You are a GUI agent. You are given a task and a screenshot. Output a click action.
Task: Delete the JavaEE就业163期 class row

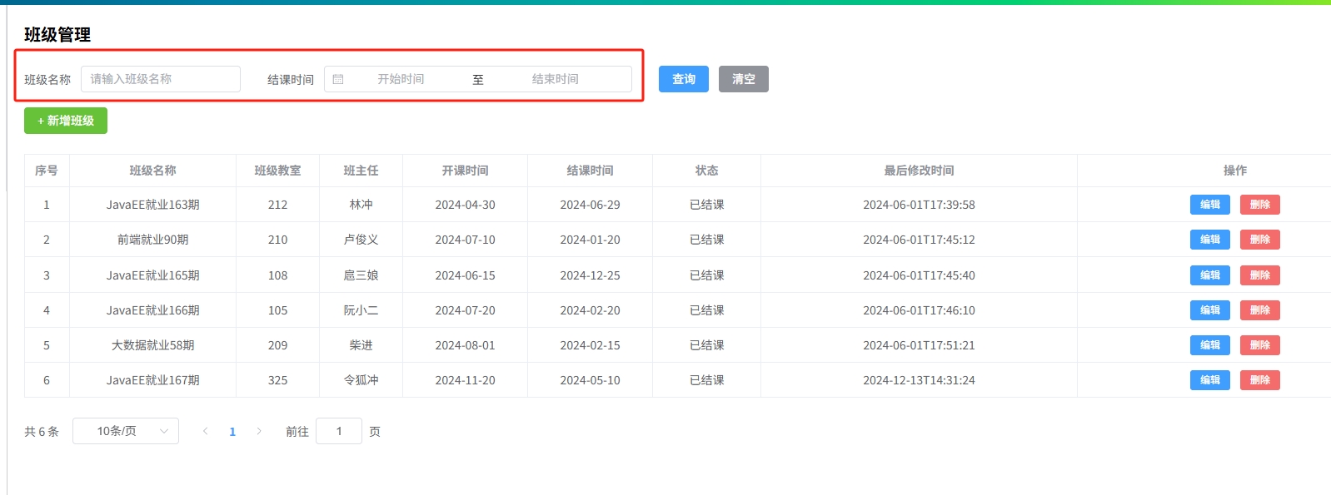[x=1259, y=205]
